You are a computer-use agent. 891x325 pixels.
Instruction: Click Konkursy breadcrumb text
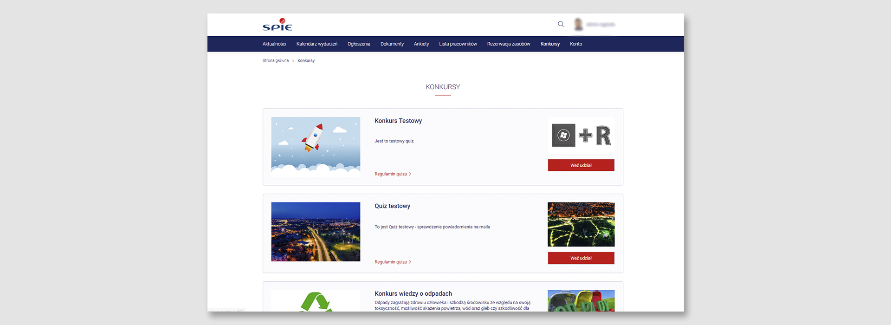tap(306, 61)
